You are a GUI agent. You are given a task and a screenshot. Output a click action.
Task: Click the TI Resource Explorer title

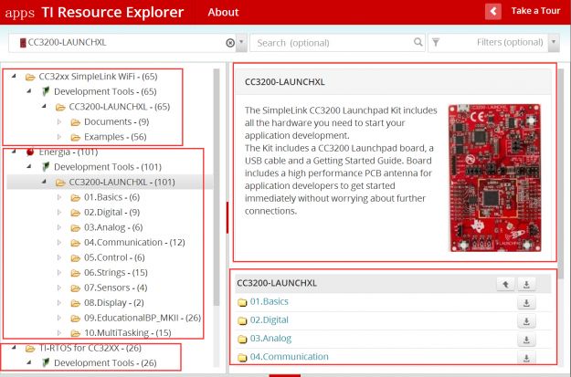[x=112, y=12]
